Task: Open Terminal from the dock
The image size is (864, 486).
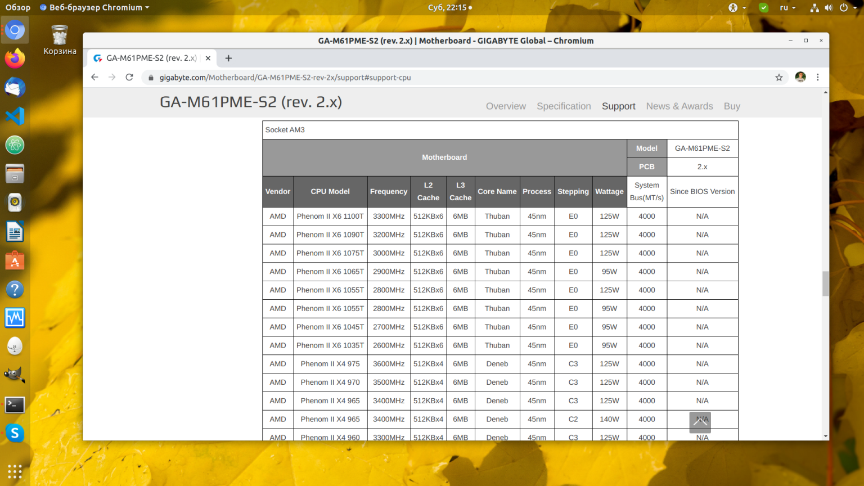Action: (15, 404)
